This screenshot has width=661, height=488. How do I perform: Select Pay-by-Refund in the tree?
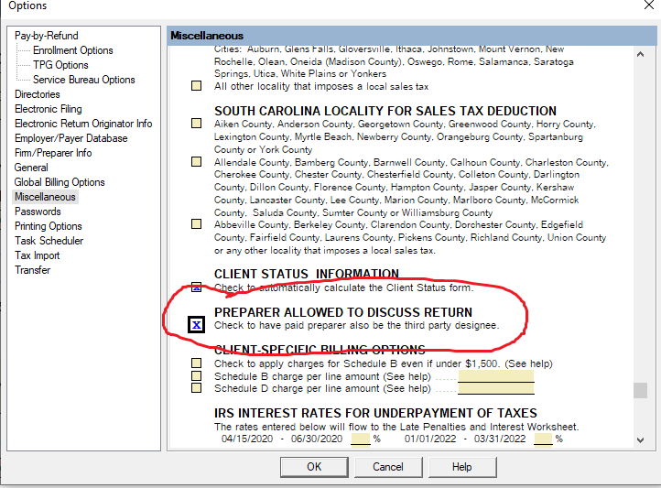click(x=46, y=36)
